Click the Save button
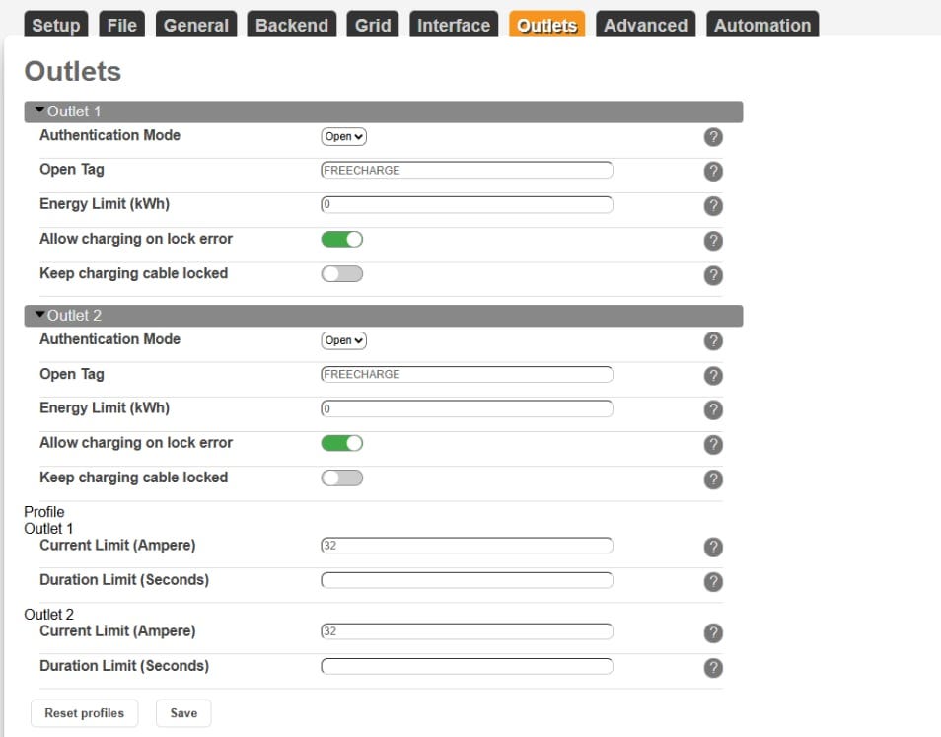Image resolution: width=941 pixels, height=737 pixels. 183,713
